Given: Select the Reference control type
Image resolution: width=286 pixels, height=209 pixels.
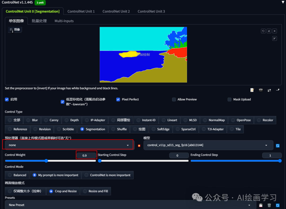Looking at the screenshot, I should click(x=17, y=129).
